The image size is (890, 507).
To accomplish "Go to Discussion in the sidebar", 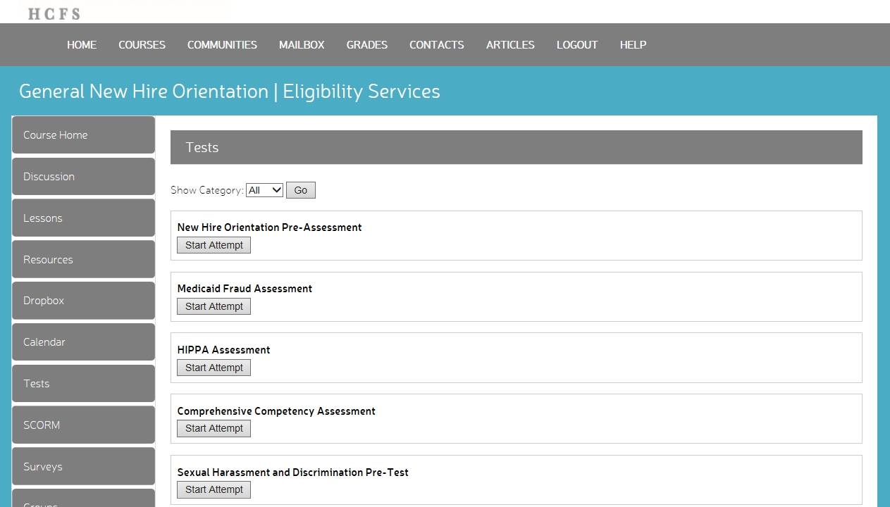I will 83,177.
